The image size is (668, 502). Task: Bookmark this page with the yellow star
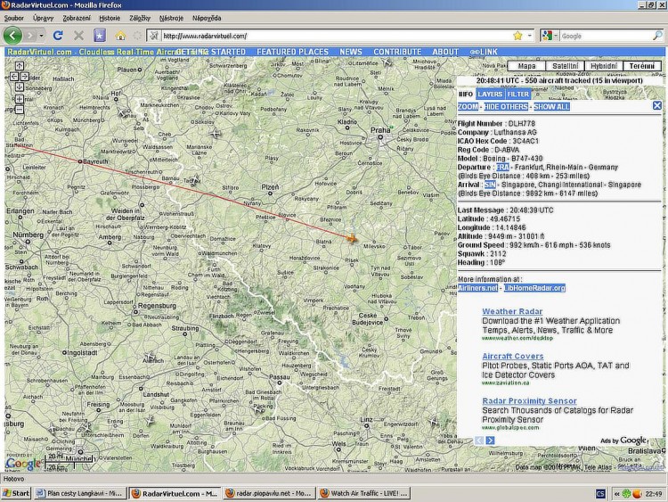point(517,36)
